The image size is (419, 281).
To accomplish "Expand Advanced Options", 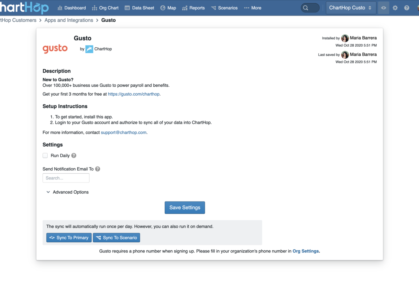I will point(68,192).
